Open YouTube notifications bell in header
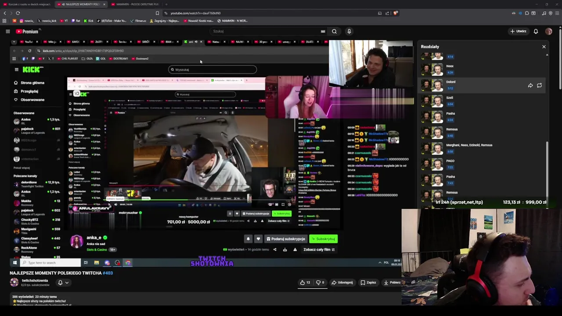The height and width of the screenshot is (316, 562). (536, 31)
